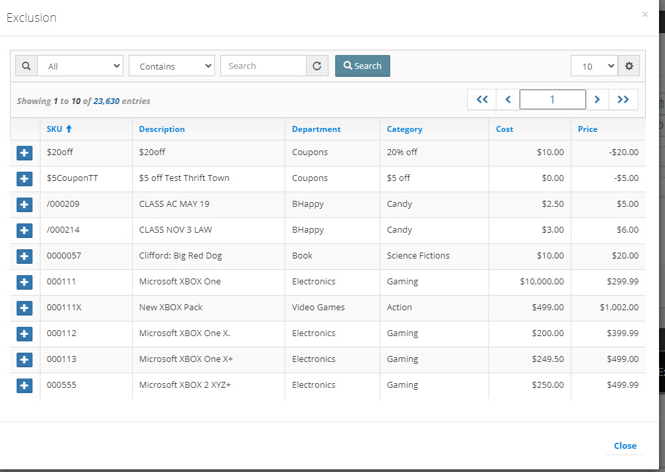Click the $499.99 price cell
Screen dimensions: 665x472
click(623, 384)
